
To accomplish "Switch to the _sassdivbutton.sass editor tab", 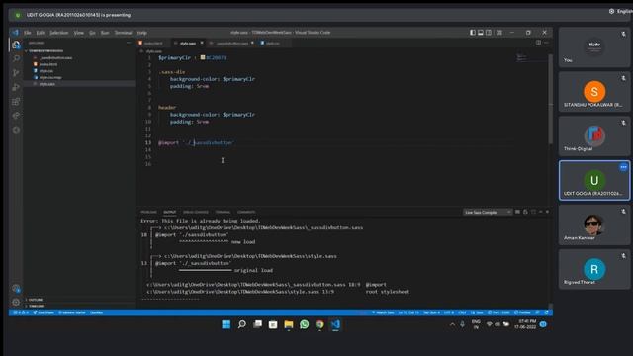I will click(x=231, y=43).
